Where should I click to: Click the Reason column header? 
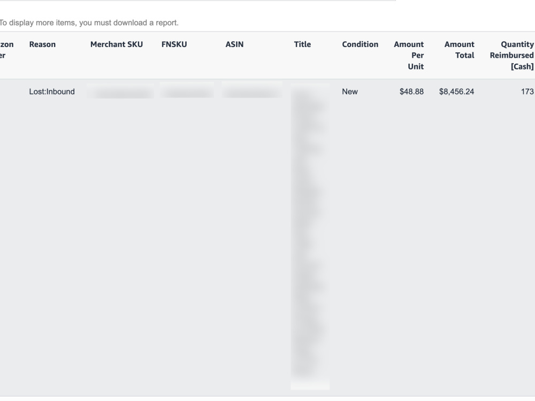[x=42, y=44]
